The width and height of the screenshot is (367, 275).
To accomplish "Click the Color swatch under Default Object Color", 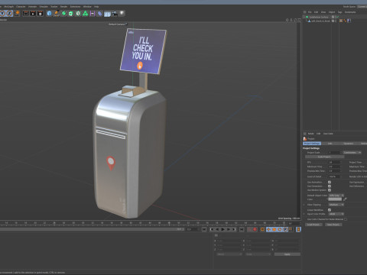I will click(x=335, y=199).
